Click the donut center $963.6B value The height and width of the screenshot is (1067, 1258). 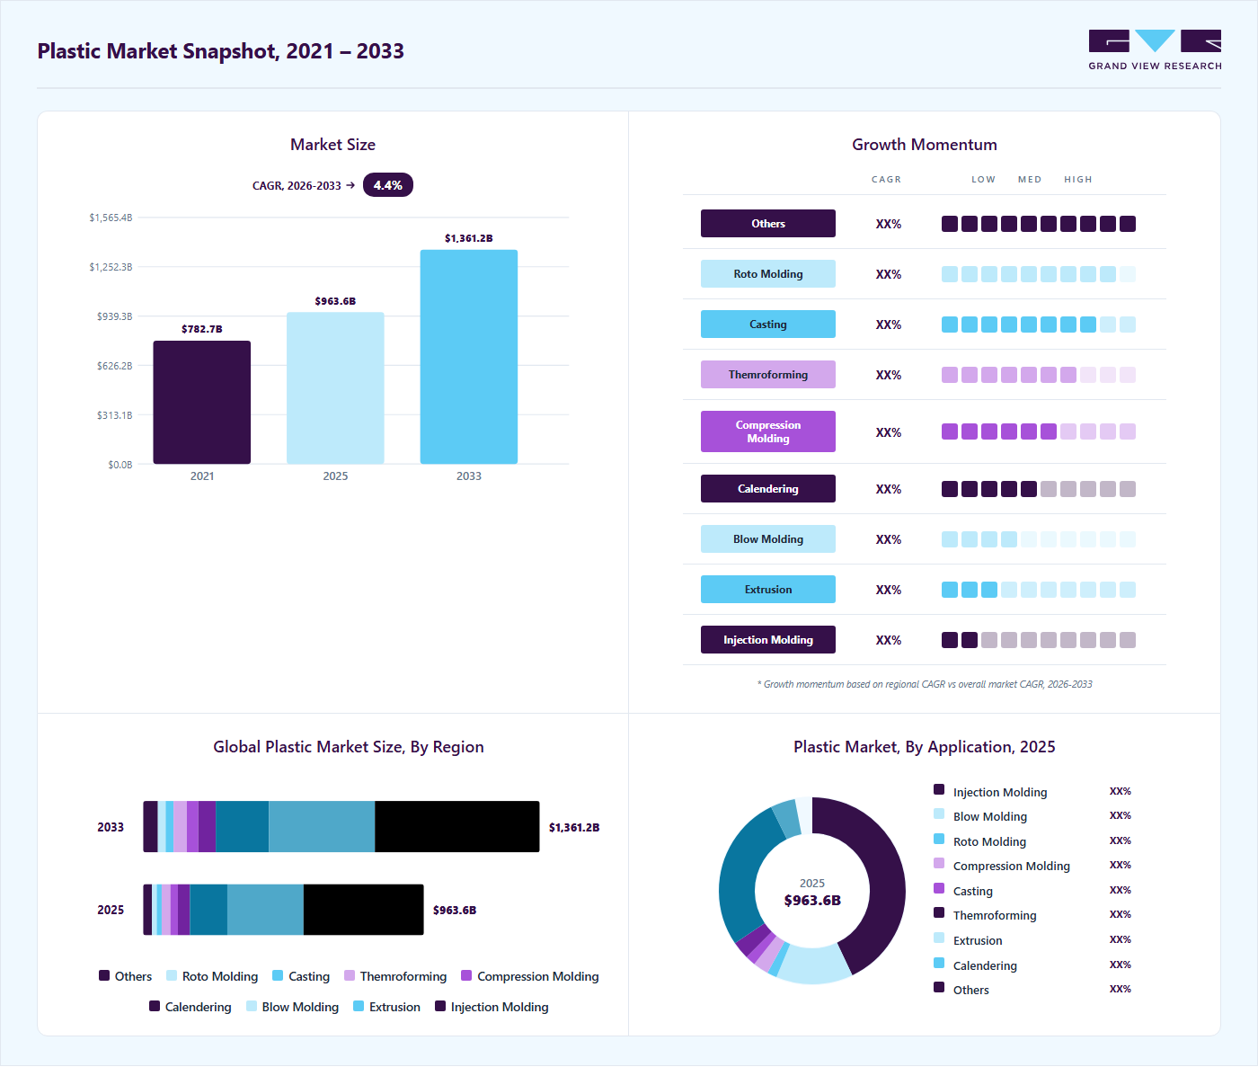click(812, 900)
